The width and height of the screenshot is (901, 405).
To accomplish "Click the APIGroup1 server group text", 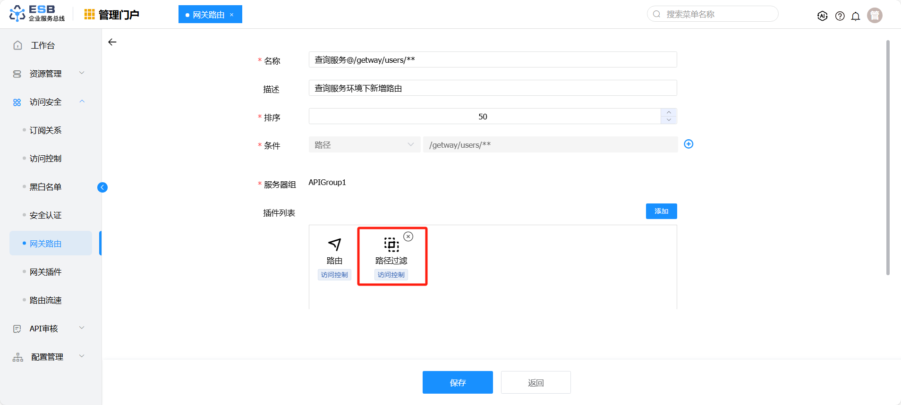I will tap(327, 182).
